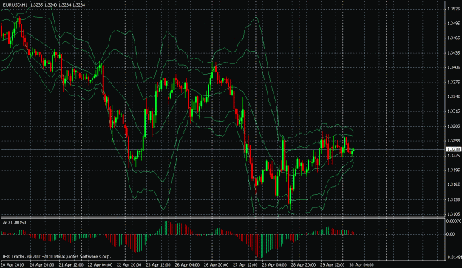Click the 1.3525 price axis label

point(453,9)
